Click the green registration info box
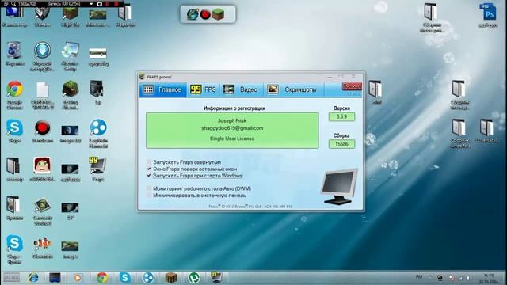Screen dimensions: 507x285 pyautogui.click(x=232, y=130)
